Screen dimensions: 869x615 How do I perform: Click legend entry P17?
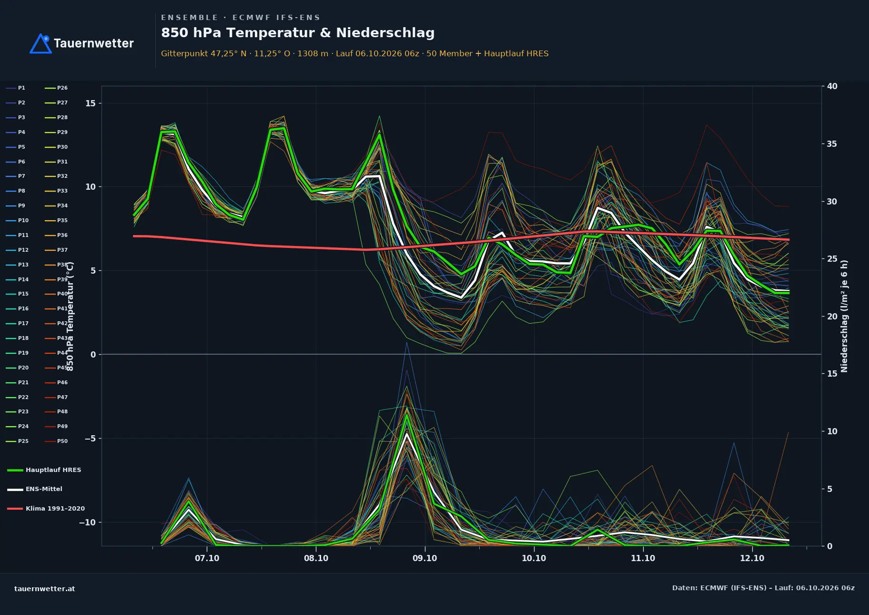[x=17, y=324]
